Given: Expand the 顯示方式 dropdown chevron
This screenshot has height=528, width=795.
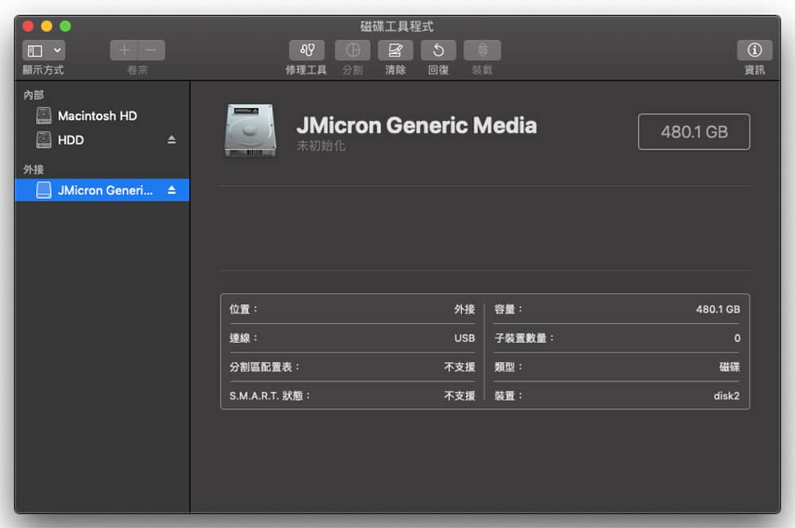Looking at the screenshot, I should (57, 51).
